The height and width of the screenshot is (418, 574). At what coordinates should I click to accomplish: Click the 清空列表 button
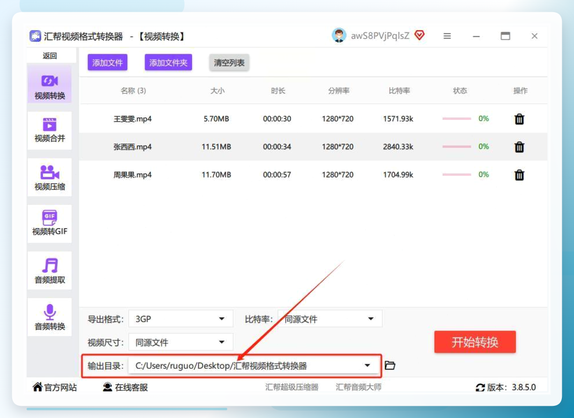229,63
